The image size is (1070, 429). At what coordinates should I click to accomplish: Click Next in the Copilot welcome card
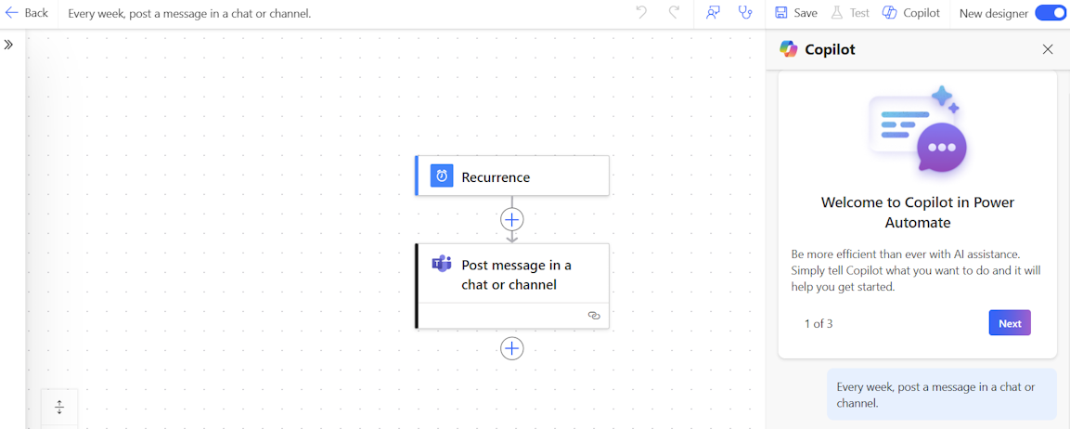(x=1010, y=323)
